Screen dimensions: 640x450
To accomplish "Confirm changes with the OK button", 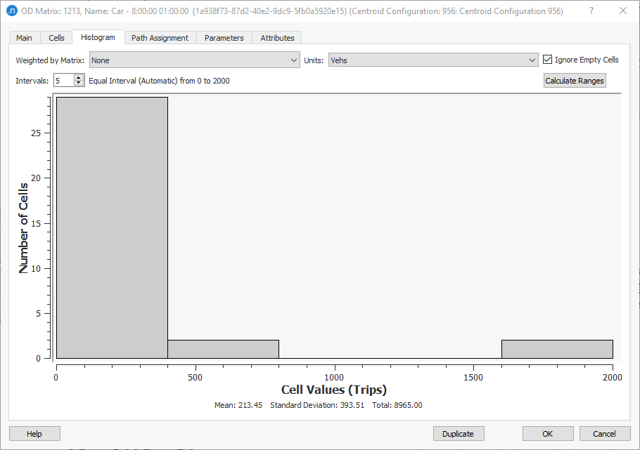I will coord(548,433).
